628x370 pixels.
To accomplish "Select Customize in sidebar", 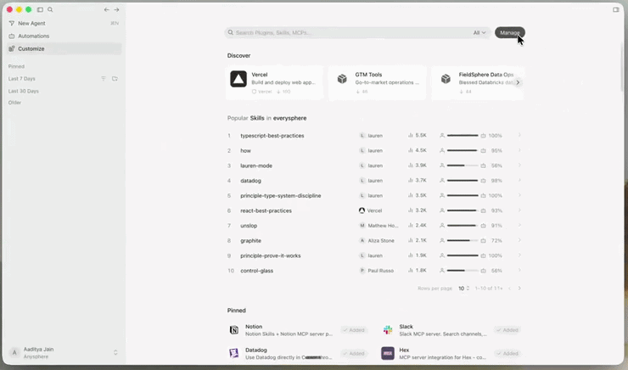I will [x=64, y=49].
